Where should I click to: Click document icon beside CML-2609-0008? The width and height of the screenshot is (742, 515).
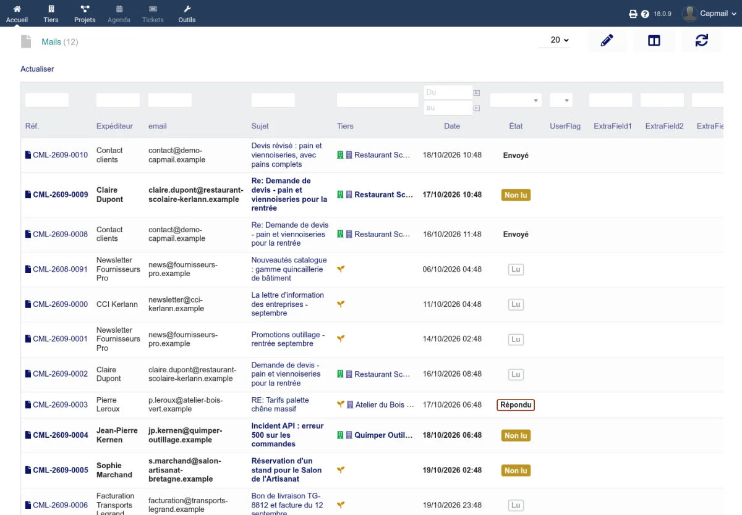(x=28, y=234)
